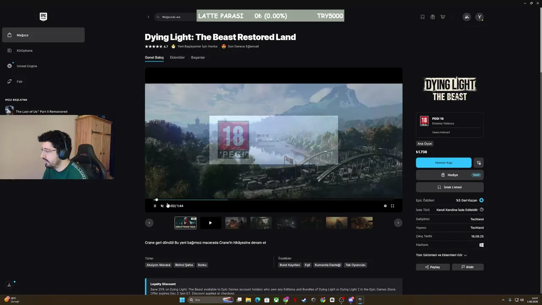This screenshot has width=542, height=305.
Task: Click the Epic Rewards plus icon
Action: click(481, 200)
